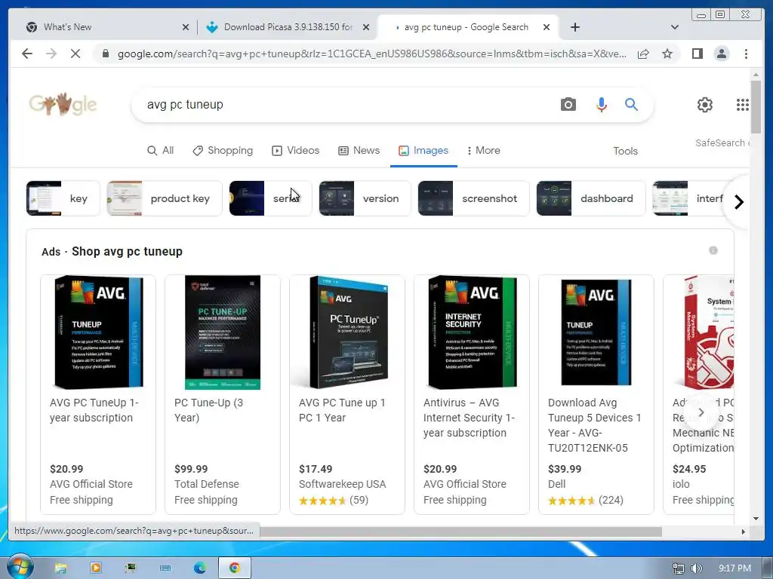Open Microsoft Edge from taskbar
Viewport: 773px width, 579px height.
pos(199,568)
